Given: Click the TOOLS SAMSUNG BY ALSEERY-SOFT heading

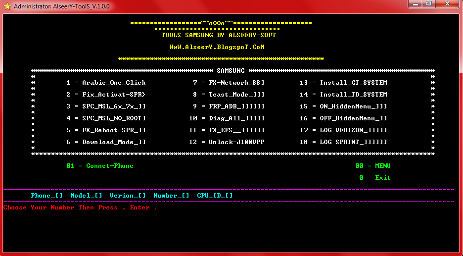Looking at the screenshot, I should pos(219,35).
